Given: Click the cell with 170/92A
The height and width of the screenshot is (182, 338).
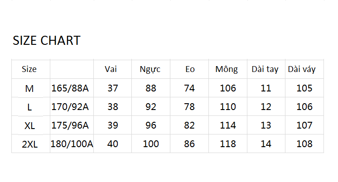Looking at the screenshot, I should (x=70, y=106).
